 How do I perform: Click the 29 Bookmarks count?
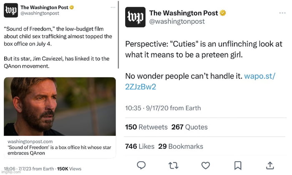pos(181,146)
